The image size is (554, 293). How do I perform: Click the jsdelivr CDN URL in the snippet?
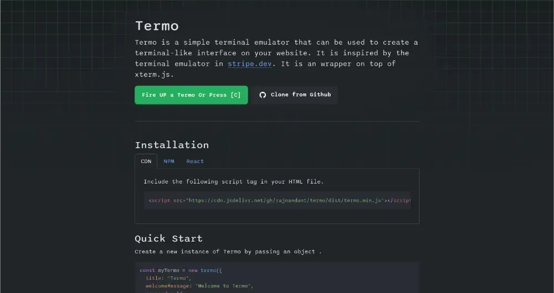(285, 201)
